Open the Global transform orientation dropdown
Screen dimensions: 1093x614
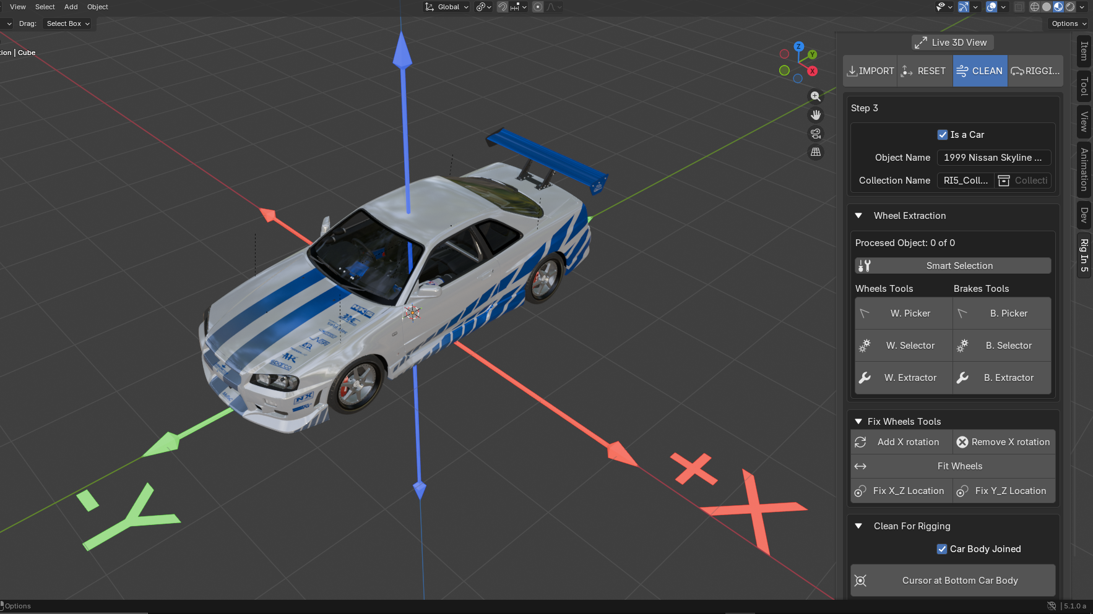(x=446, y=7)
